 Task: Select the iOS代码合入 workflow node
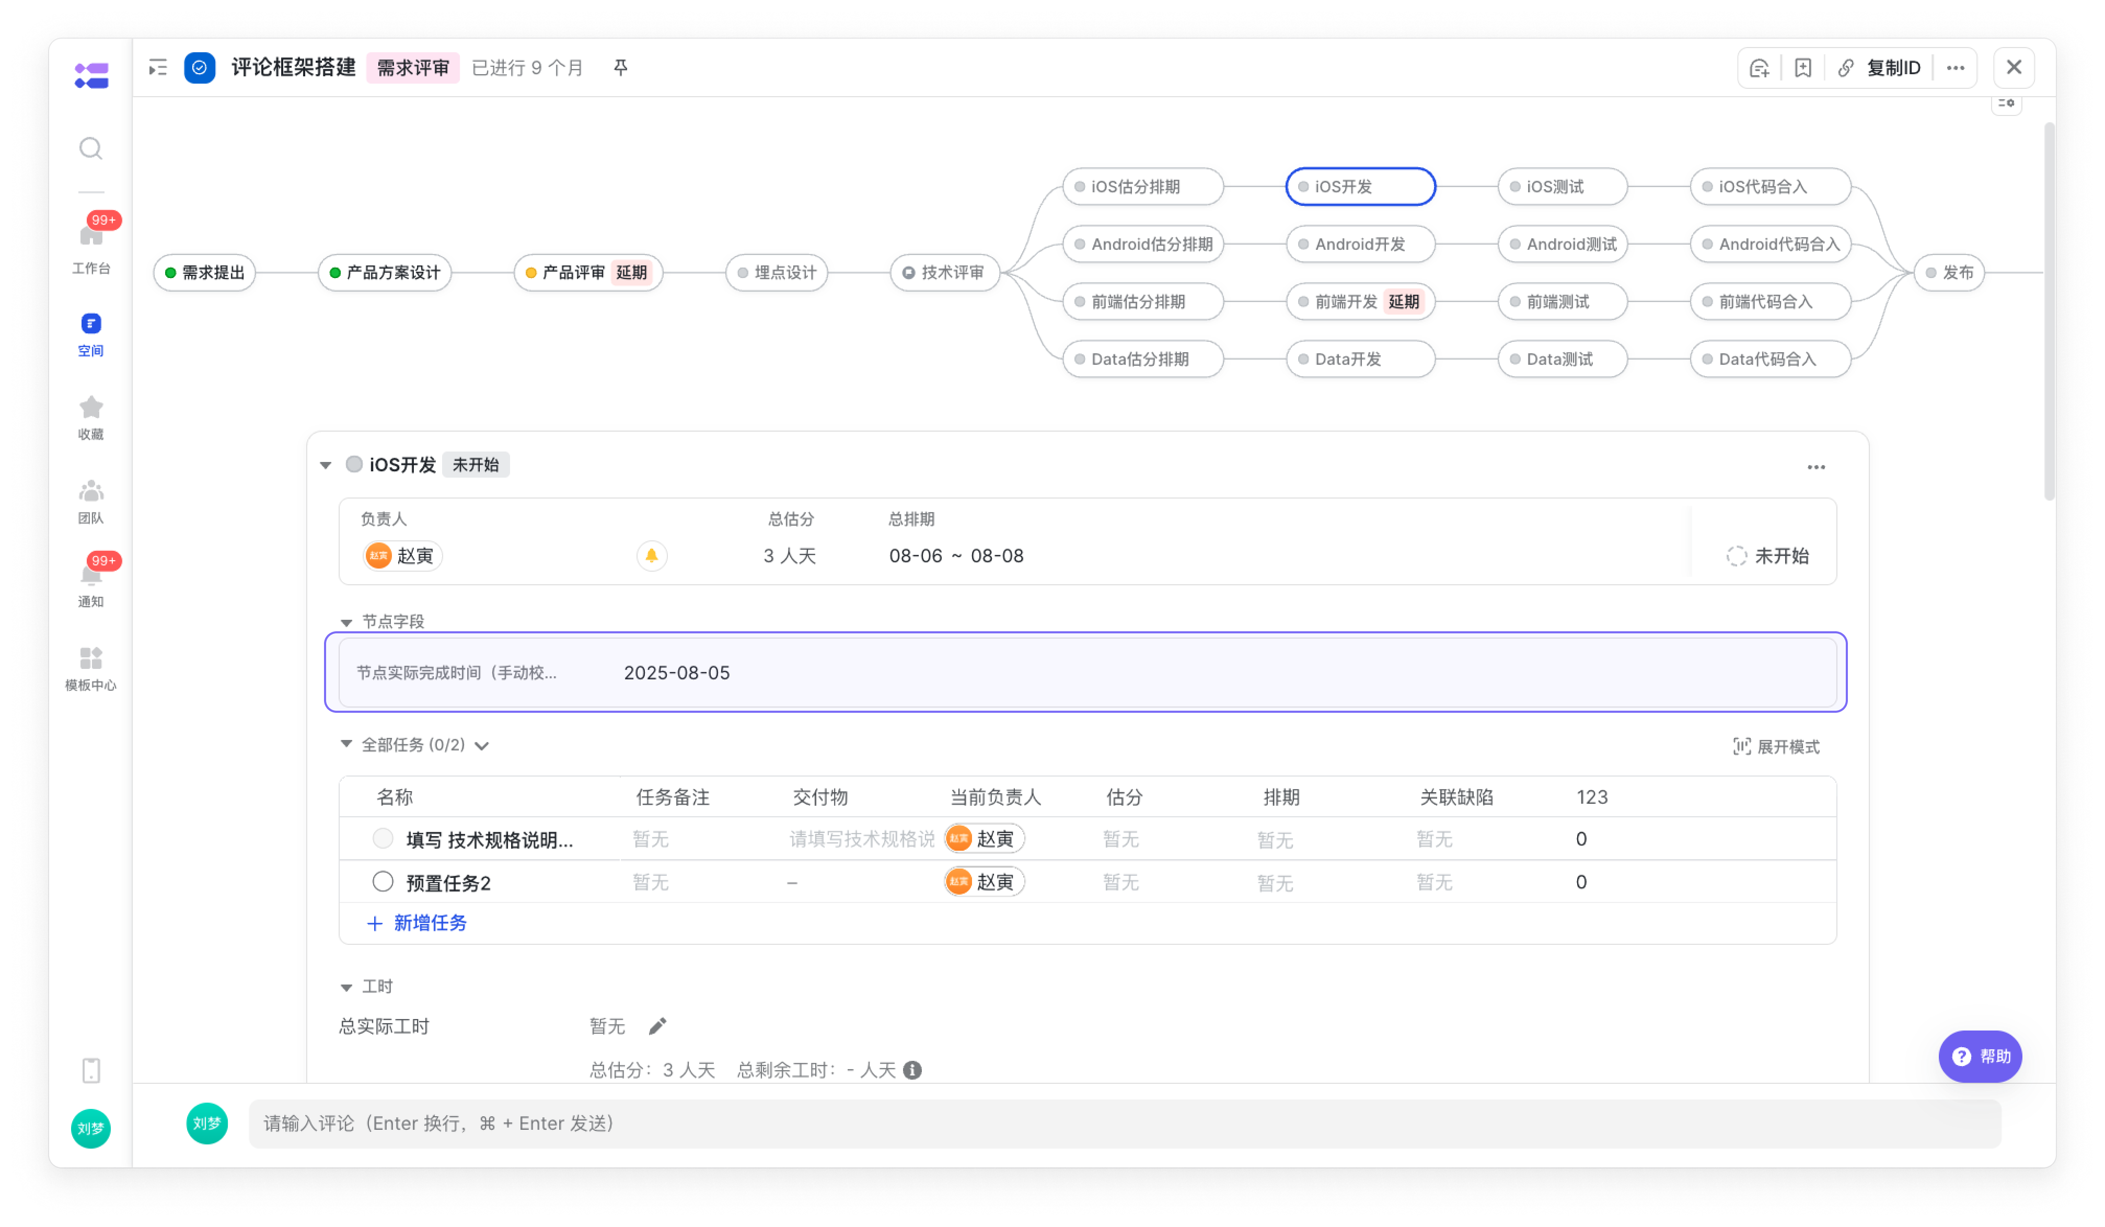pos(1770,186)
